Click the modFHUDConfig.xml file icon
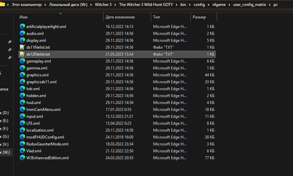The image size is (293, 176). [22, 137]
